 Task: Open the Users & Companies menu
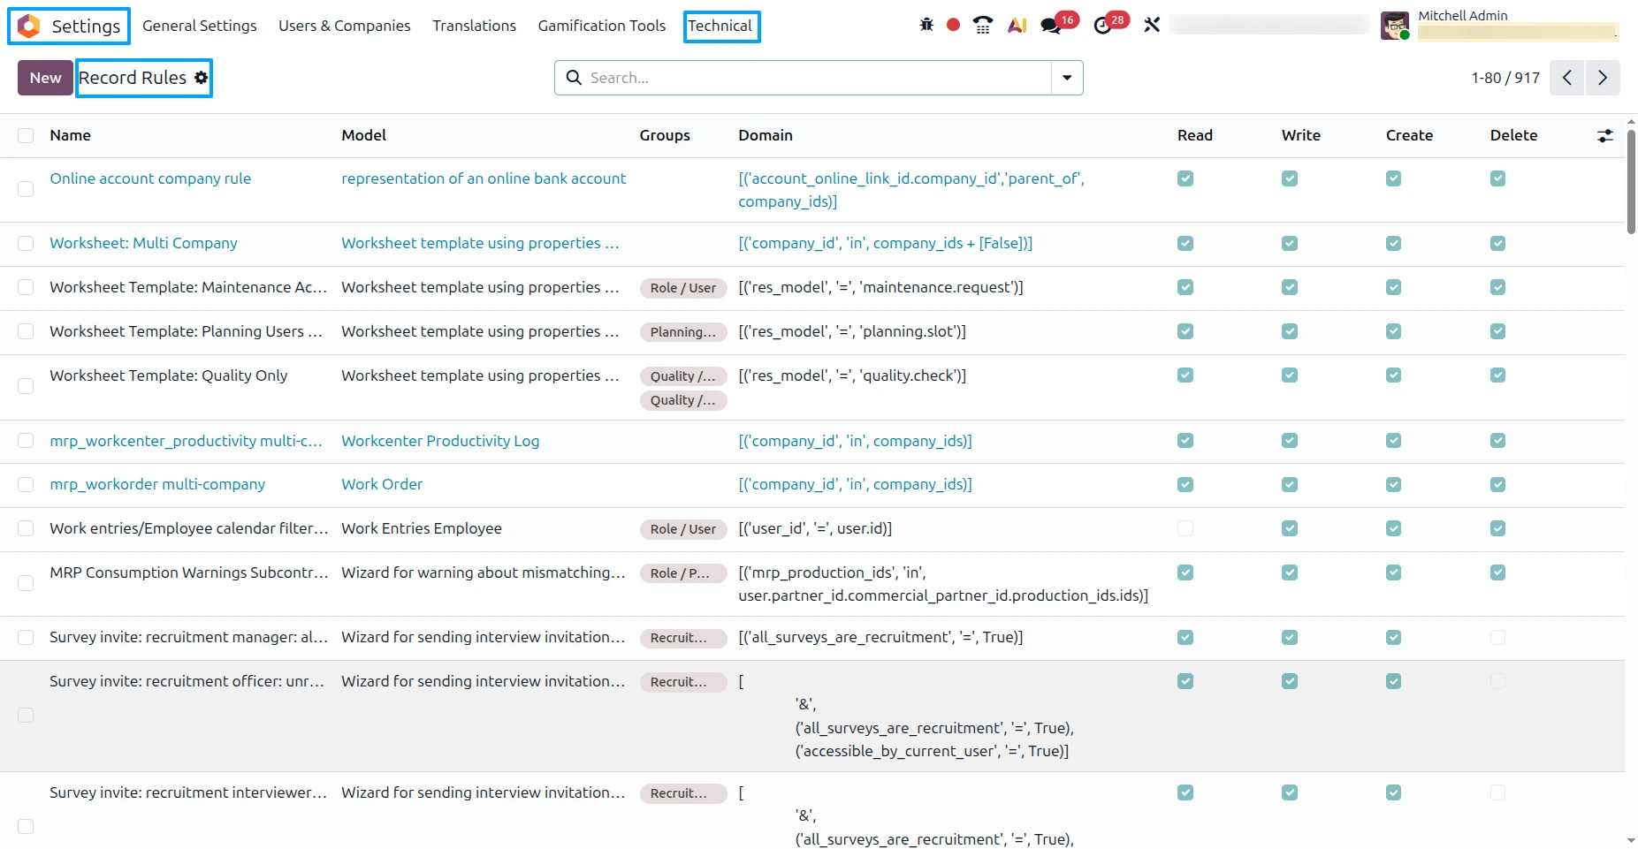point(345,26)
